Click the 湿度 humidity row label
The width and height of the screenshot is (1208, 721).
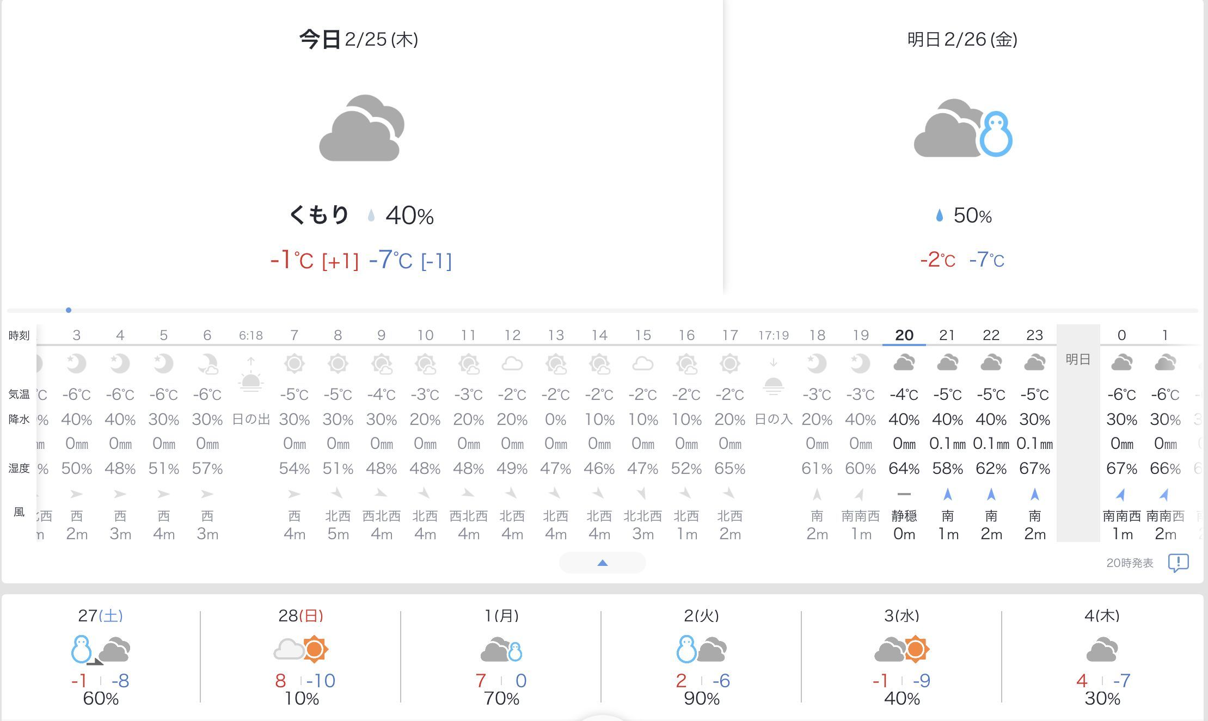coord(19,469)
